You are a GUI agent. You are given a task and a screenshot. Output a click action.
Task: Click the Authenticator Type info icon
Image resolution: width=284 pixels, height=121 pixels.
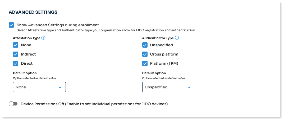(x=177, y=38)
